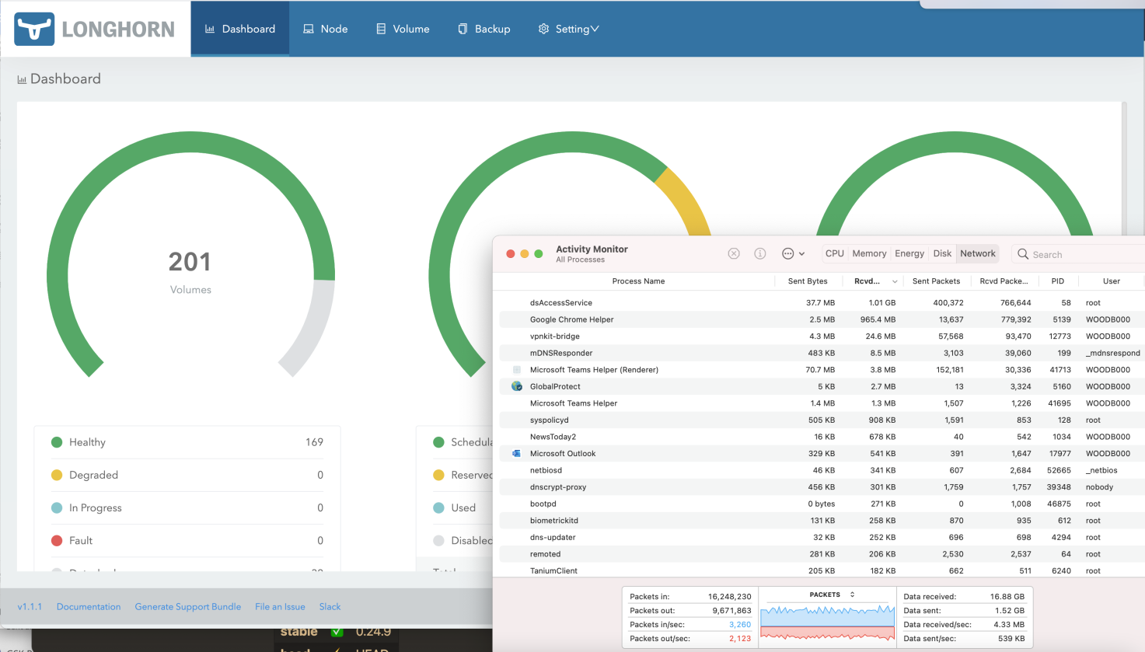Click the stop process (X) icon in Activity Monitor
The width and height of the screenshot is (1145, 652).
click(x=733, y=253)
